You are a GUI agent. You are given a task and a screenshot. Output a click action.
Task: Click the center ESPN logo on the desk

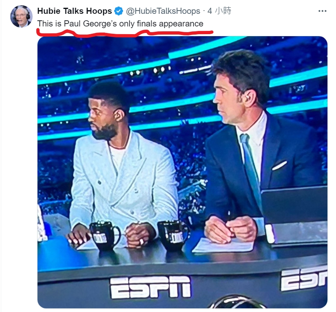[x=150, y=287]
